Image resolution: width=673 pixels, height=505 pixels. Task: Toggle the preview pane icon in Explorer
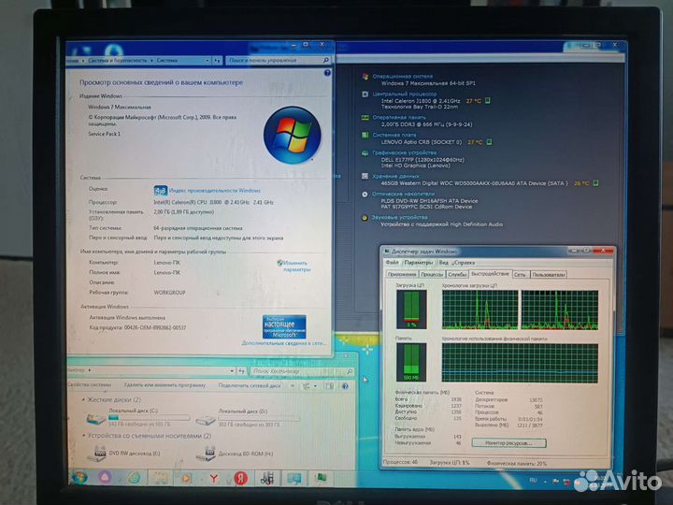[x=329, y=386]
